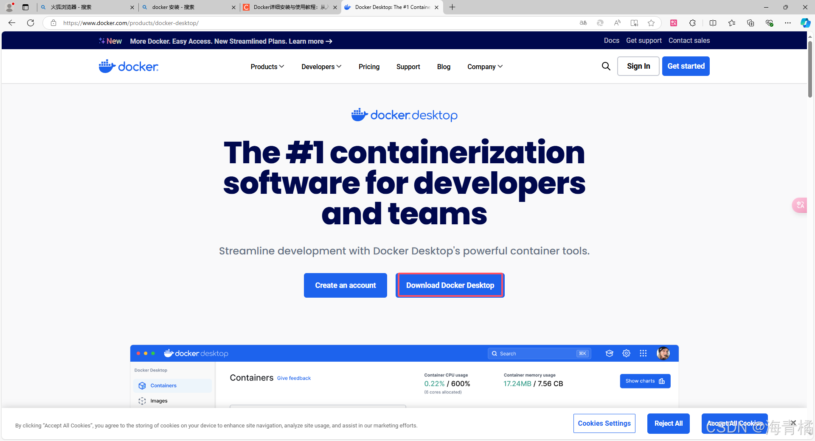The image size is (815, 441).
Task: Click the learning center icon in Docker Desktop preview
Action: click(610, 353)
